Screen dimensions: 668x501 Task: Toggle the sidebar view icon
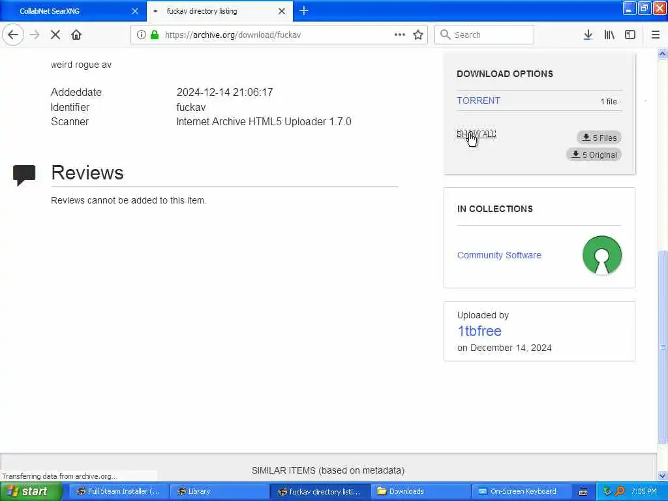630,35
